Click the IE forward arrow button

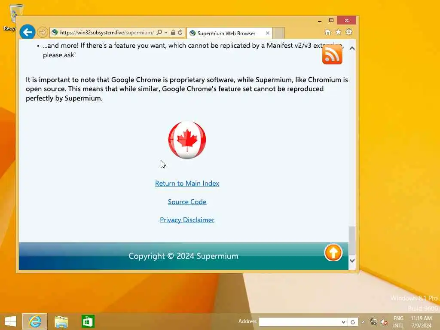click(43, 32)
